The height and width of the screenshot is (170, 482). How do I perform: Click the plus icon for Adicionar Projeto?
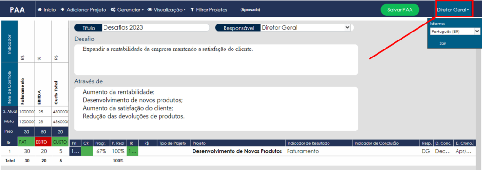click(x=63, y=10)
